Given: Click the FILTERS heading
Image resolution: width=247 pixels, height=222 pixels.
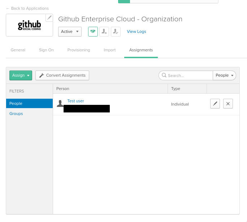Looking at the screenshot, I should pyautogui.click(x=17, y=91).
